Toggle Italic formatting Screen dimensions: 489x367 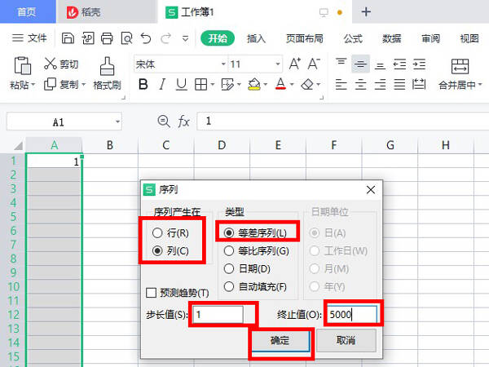[162, 84]
